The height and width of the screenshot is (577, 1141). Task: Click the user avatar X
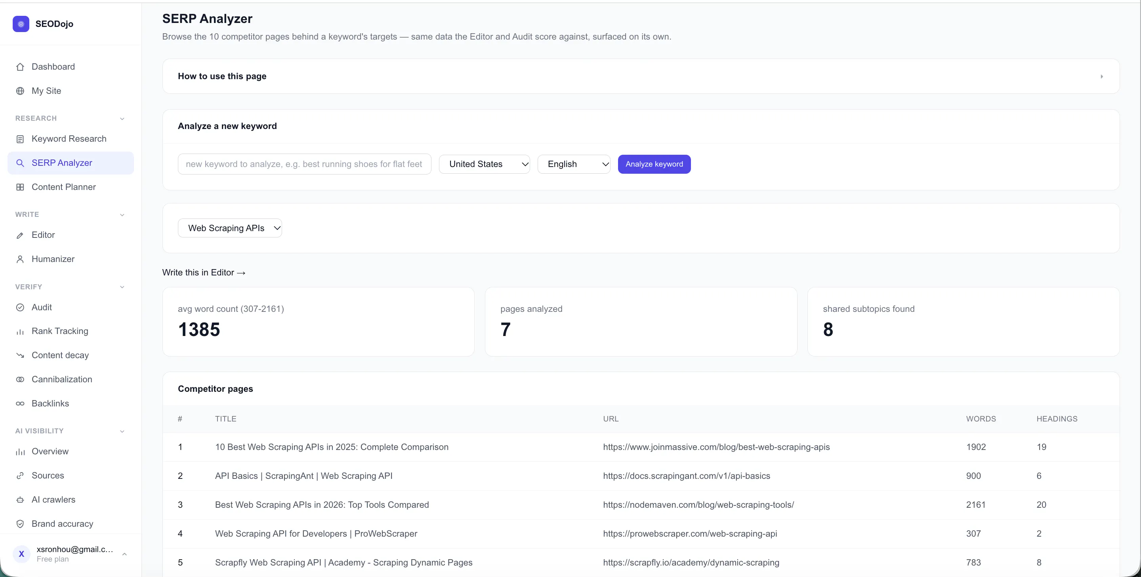[x=21, y=554]
